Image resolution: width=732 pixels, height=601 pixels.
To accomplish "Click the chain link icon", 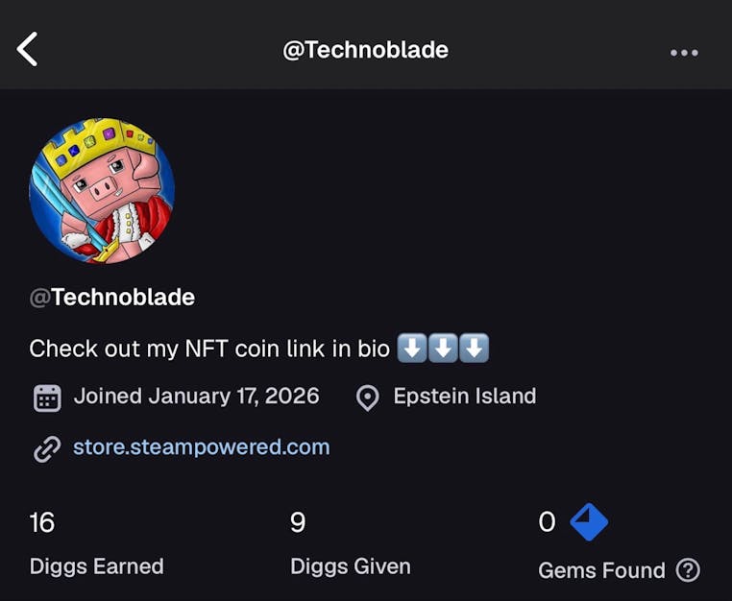I will click(x=47, y=449).
